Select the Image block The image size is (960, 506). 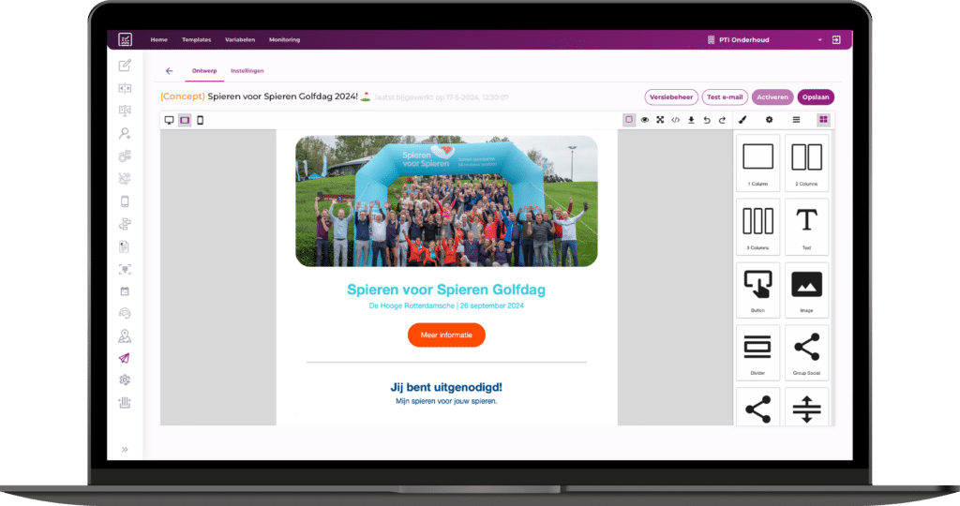point(807,290)
